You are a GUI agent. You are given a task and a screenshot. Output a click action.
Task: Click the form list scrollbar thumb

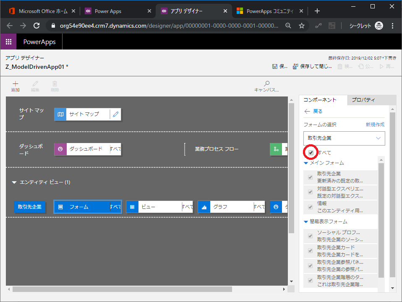tap(381, 221)
